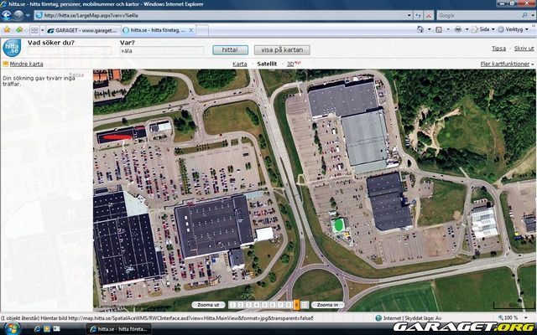Click the browser forward button
The width and height of the screenshot is (537, 335).
pyautogui.click(x=18, y=15)
